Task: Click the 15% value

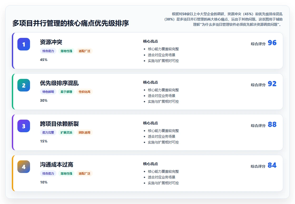Action: (44, 141)
